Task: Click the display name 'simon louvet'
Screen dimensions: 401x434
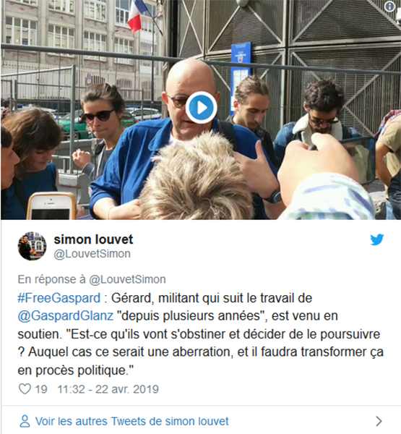Action: (93, 239)
